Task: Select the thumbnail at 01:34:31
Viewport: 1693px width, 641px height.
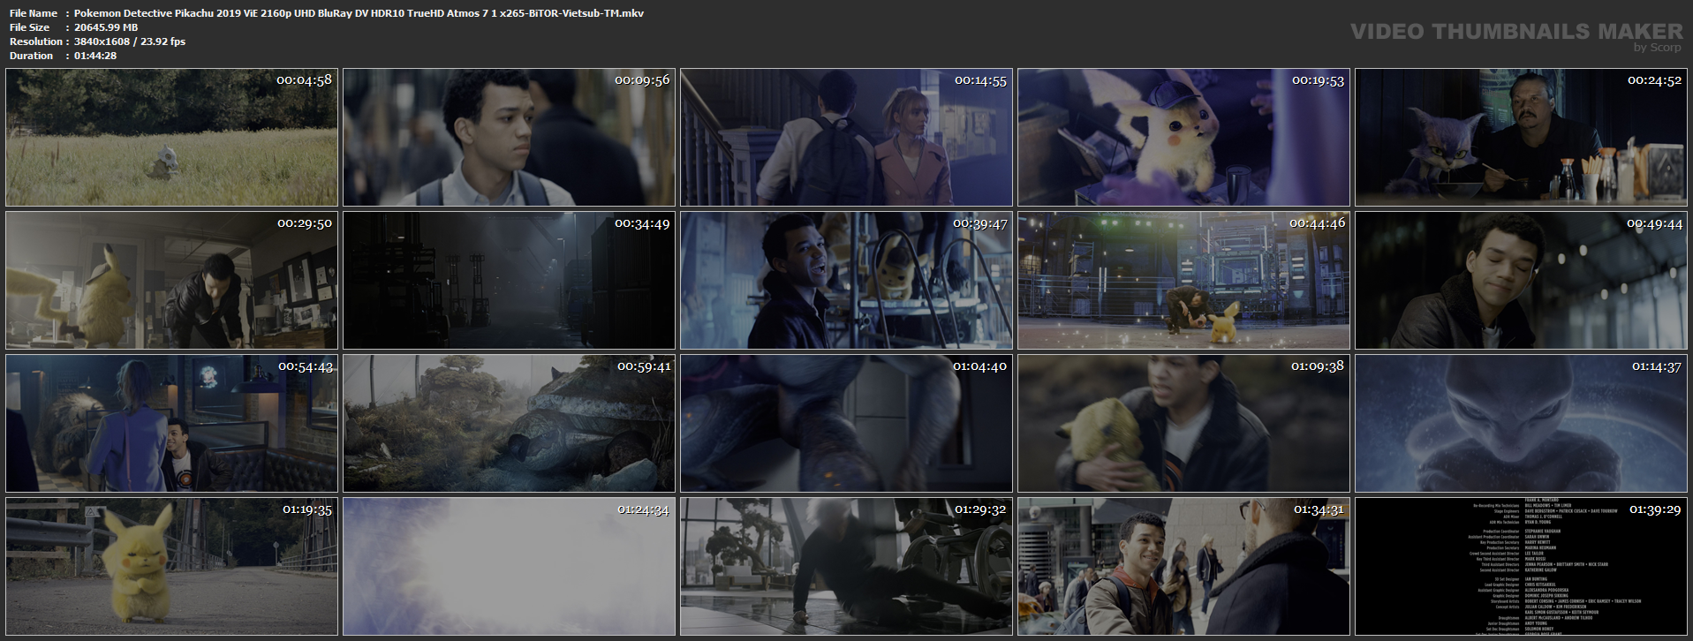Action: click(1183, 567)
